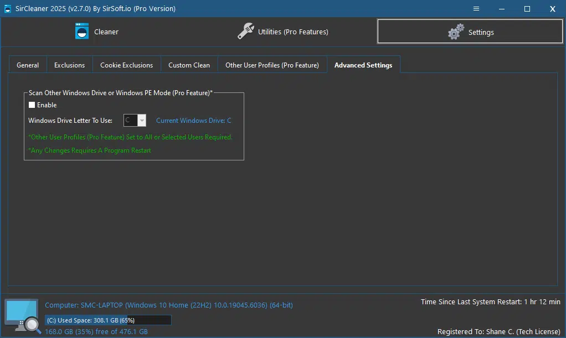The height and width of the screenshot is (338, 566).
Task: Click the C: Used Space progress bar
Action: [x=109, y=320]
